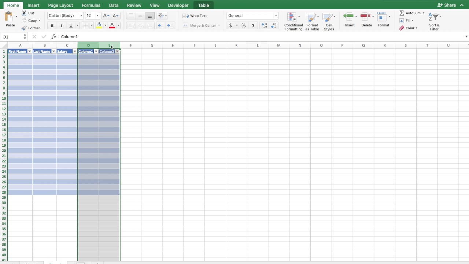This screenshot has height=264, width=469.
Task: Switch to the Page Layout tab
Action: [60, 5]
